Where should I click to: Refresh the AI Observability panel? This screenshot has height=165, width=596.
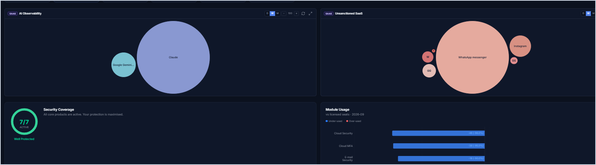click(x=303, y=13)
